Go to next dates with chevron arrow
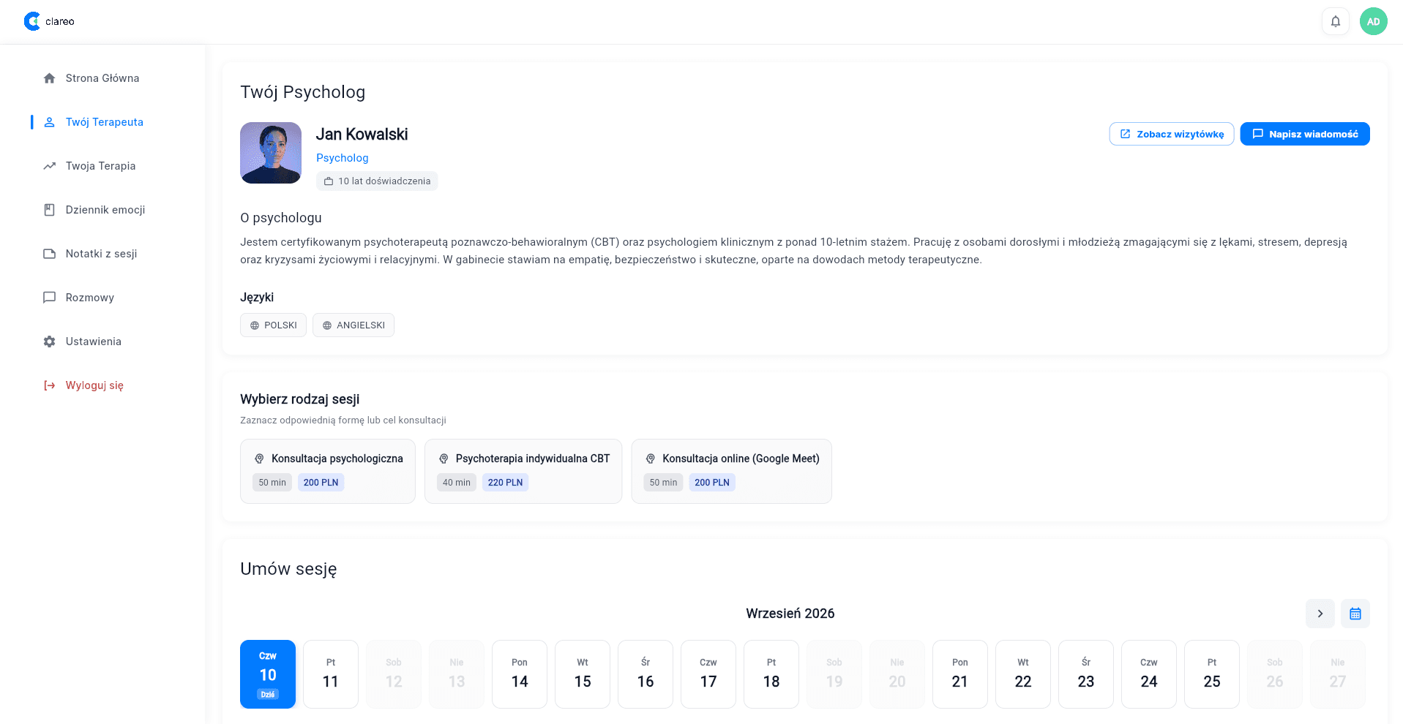The image size is (1403, 724). click(x=1320, y=614)
